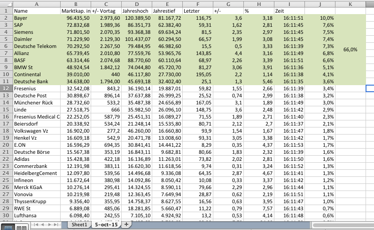Click the 'Jahrestief' header cell
The height and width of the screenshot is (230, 374).
point(167,11)
